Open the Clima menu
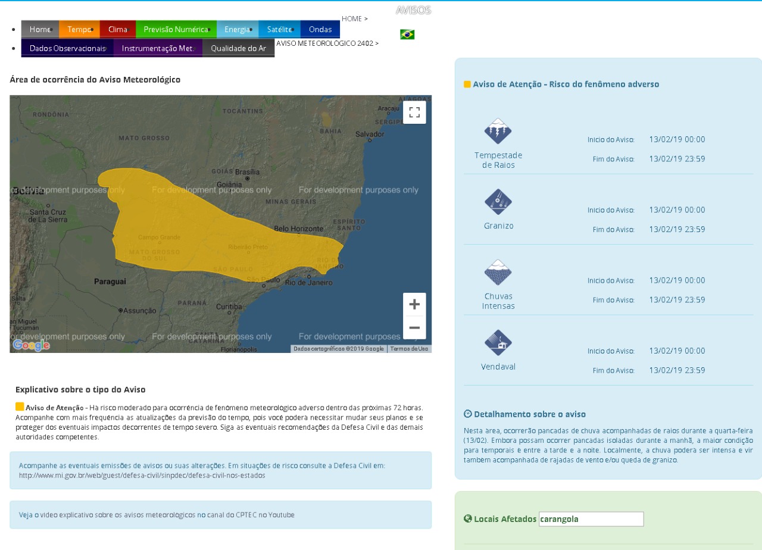Viewport: 762px width, 550px height. [117, 29]
